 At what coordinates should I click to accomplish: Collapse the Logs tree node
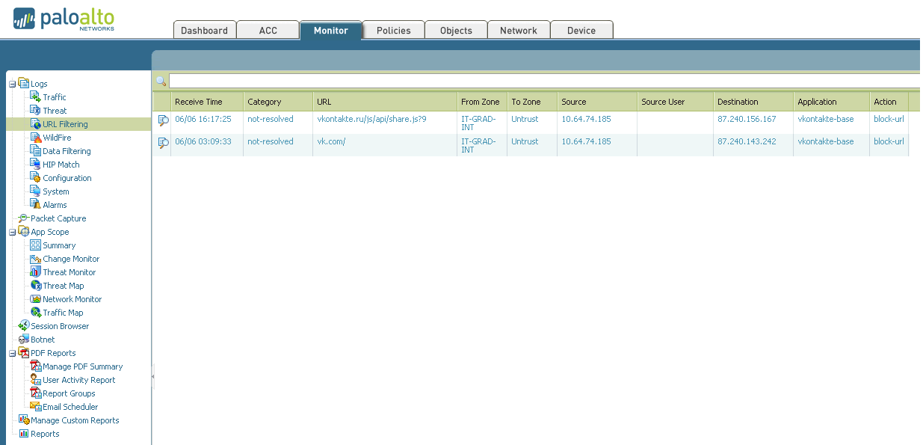pos(12,84)
